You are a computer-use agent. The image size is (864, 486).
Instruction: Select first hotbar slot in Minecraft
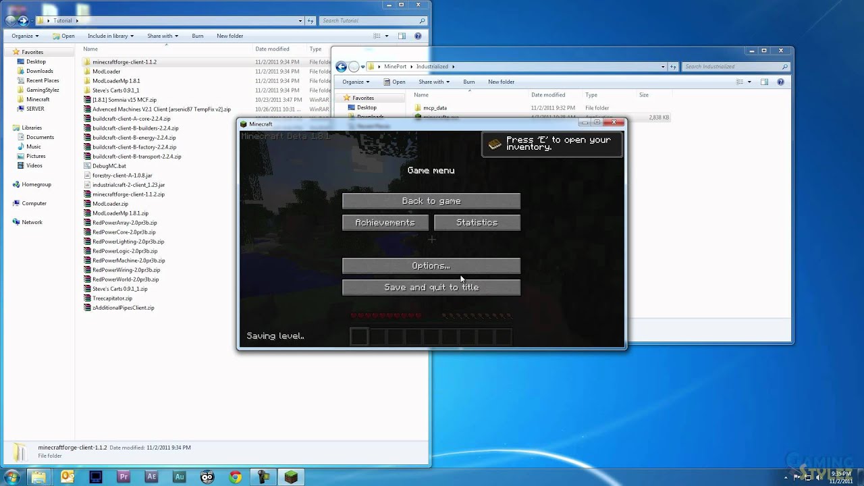tap(359, 336)
